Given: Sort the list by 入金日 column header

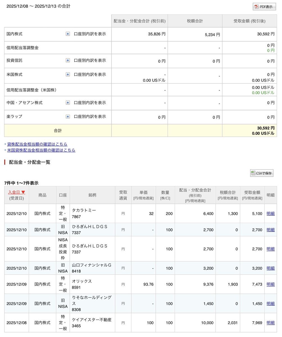Looking at the screenshot, I should [17, 192].
